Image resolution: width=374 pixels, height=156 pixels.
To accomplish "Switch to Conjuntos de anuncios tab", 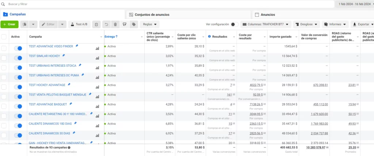I will (x=152, y=15).
